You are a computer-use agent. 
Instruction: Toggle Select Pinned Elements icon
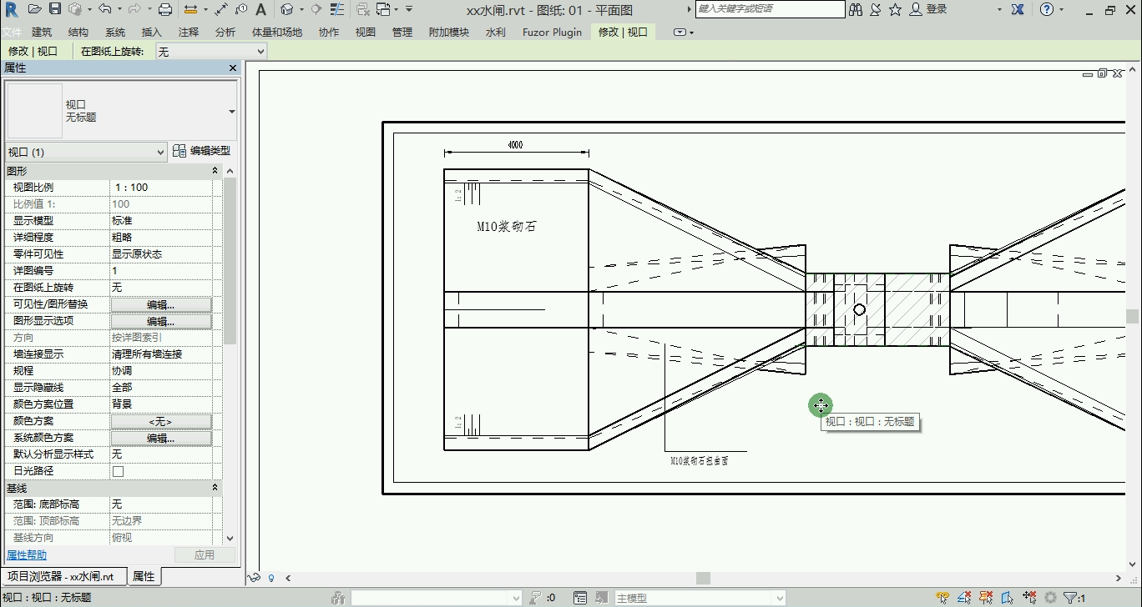coord(987,598)
